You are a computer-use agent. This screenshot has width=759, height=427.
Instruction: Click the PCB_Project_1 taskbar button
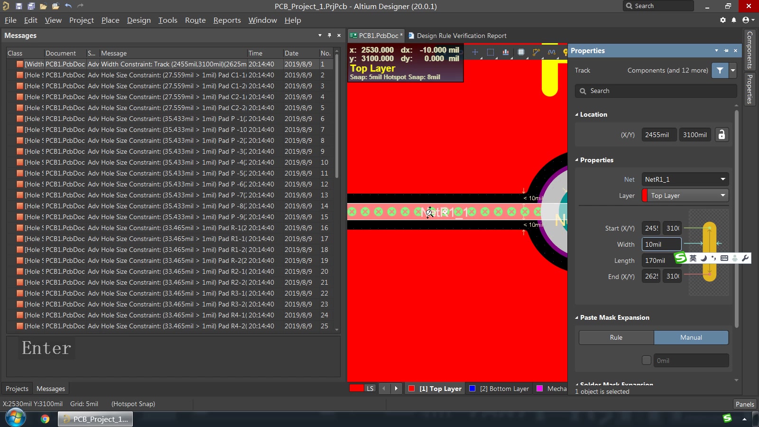coord(95,419)
